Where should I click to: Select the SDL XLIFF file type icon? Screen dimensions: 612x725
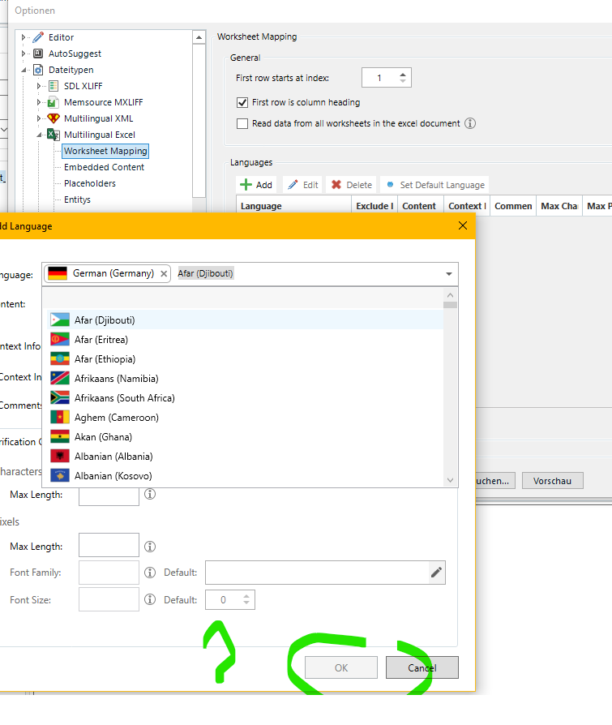53,86
